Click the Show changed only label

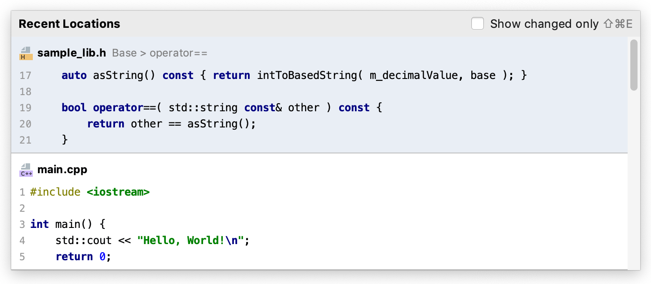click(x=544, y=24)
